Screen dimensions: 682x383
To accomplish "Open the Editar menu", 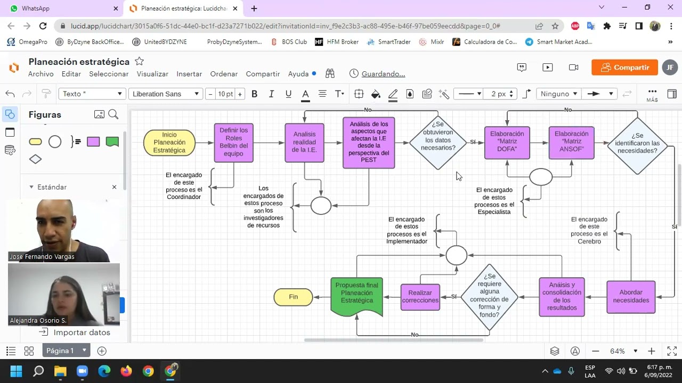I will [x=71, y=74].
